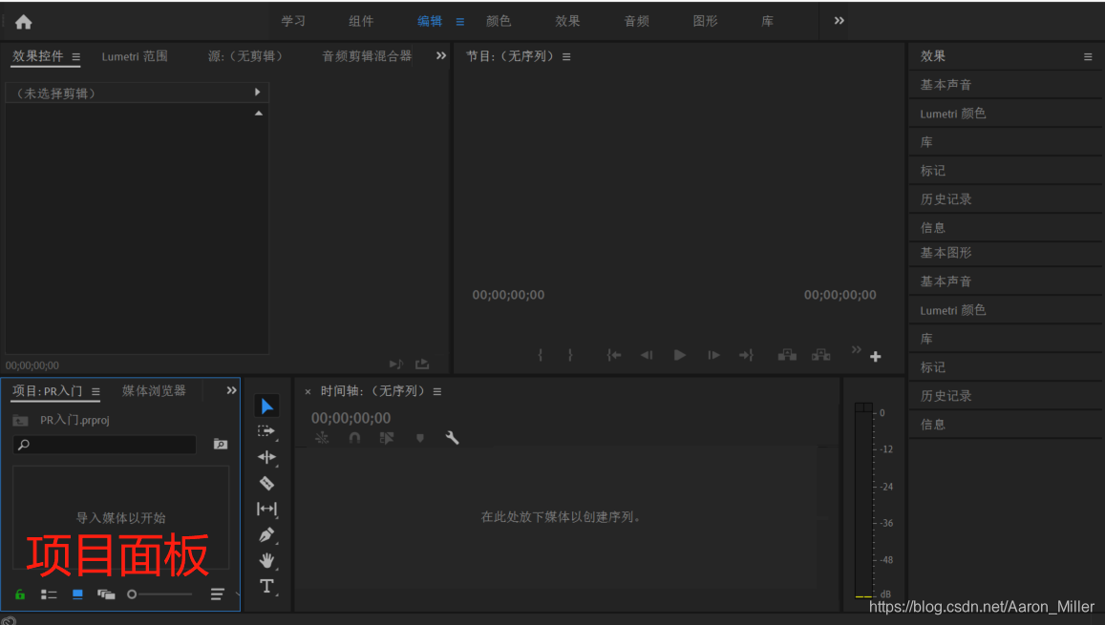
Task: Step back one frame in program monitor
Action: pos(647,355)
